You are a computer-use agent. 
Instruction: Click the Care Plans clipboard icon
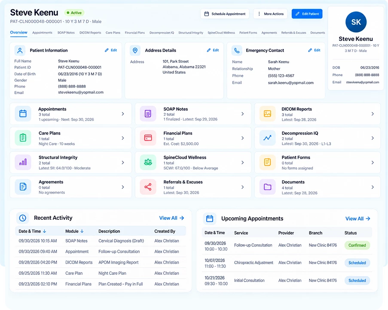coord(23,138)
